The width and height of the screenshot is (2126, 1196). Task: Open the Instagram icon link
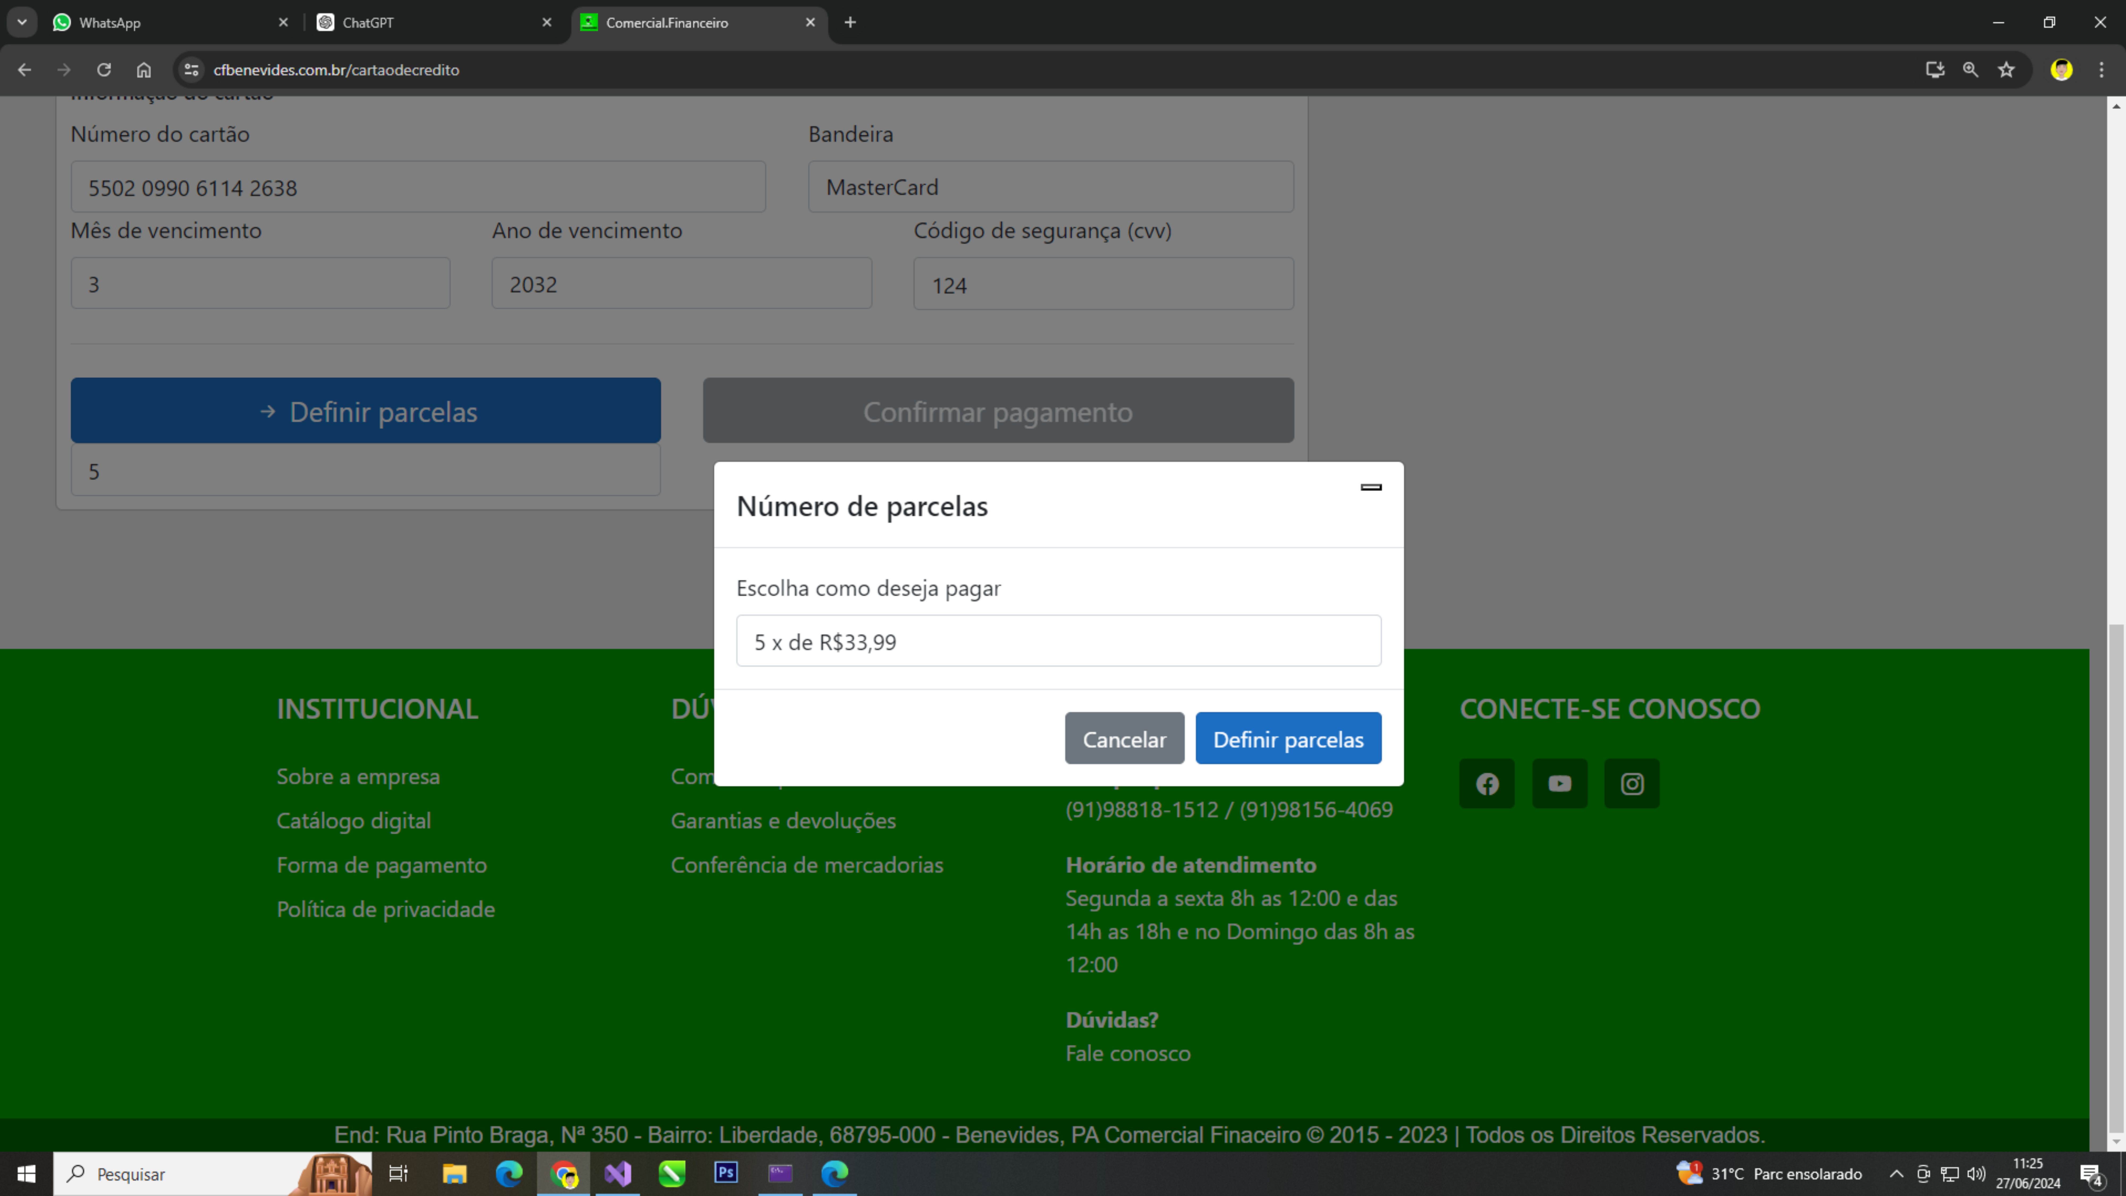click(1632, 783)
